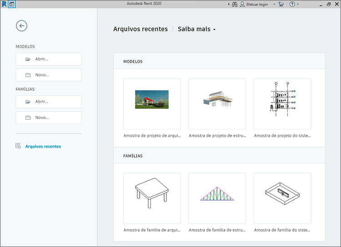The image size is (341, 247).
Task: Click the Home view icon in title bar
Action: [12, 4]
